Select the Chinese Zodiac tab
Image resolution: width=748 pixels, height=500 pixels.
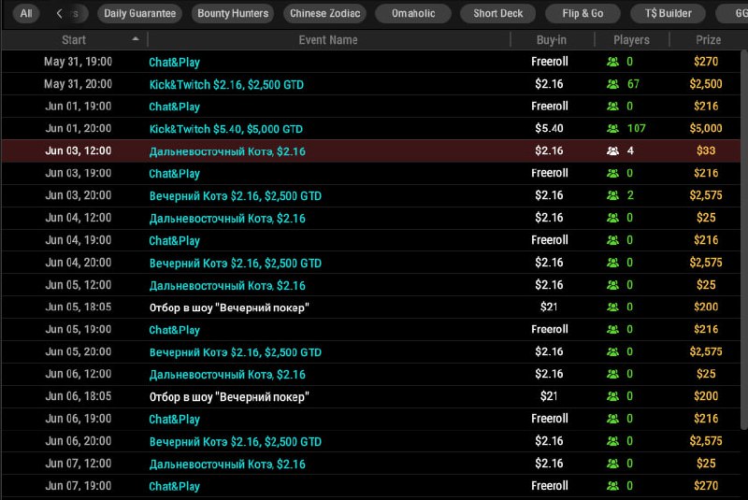[x=324, y=13]
